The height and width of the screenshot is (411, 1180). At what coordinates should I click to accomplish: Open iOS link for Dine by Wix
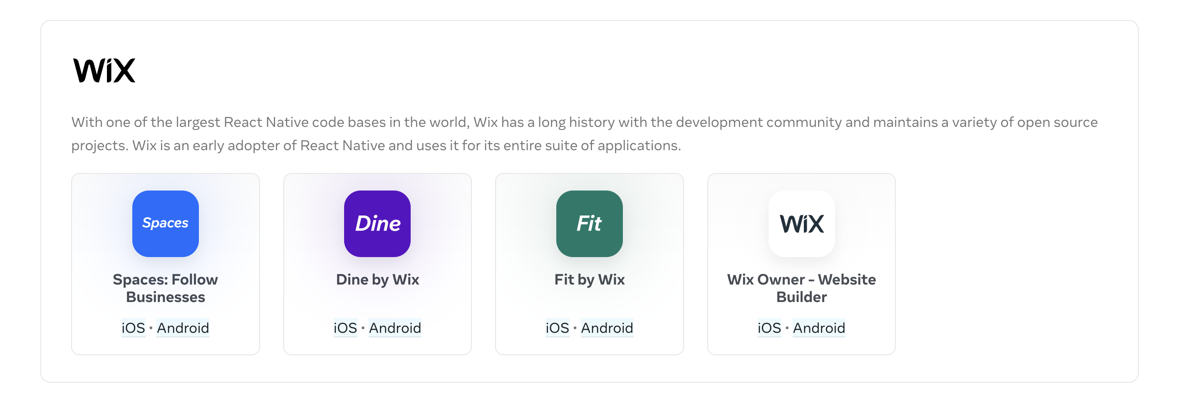(345, 328)
